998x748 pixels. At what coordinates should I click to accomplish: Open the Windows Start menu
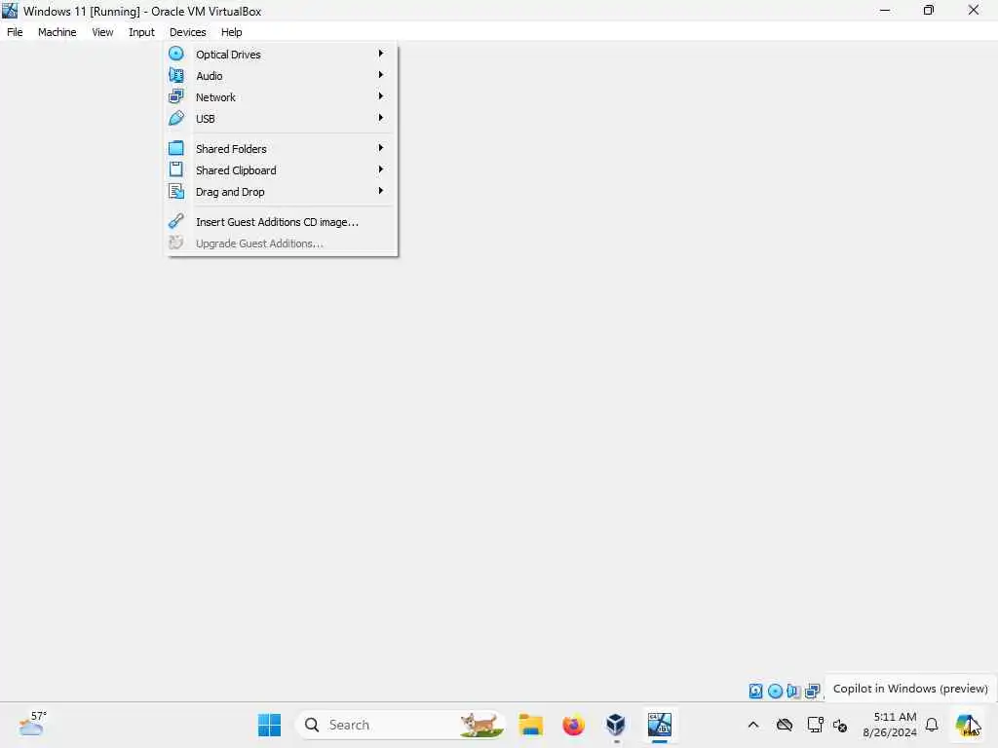coord(269,725)
